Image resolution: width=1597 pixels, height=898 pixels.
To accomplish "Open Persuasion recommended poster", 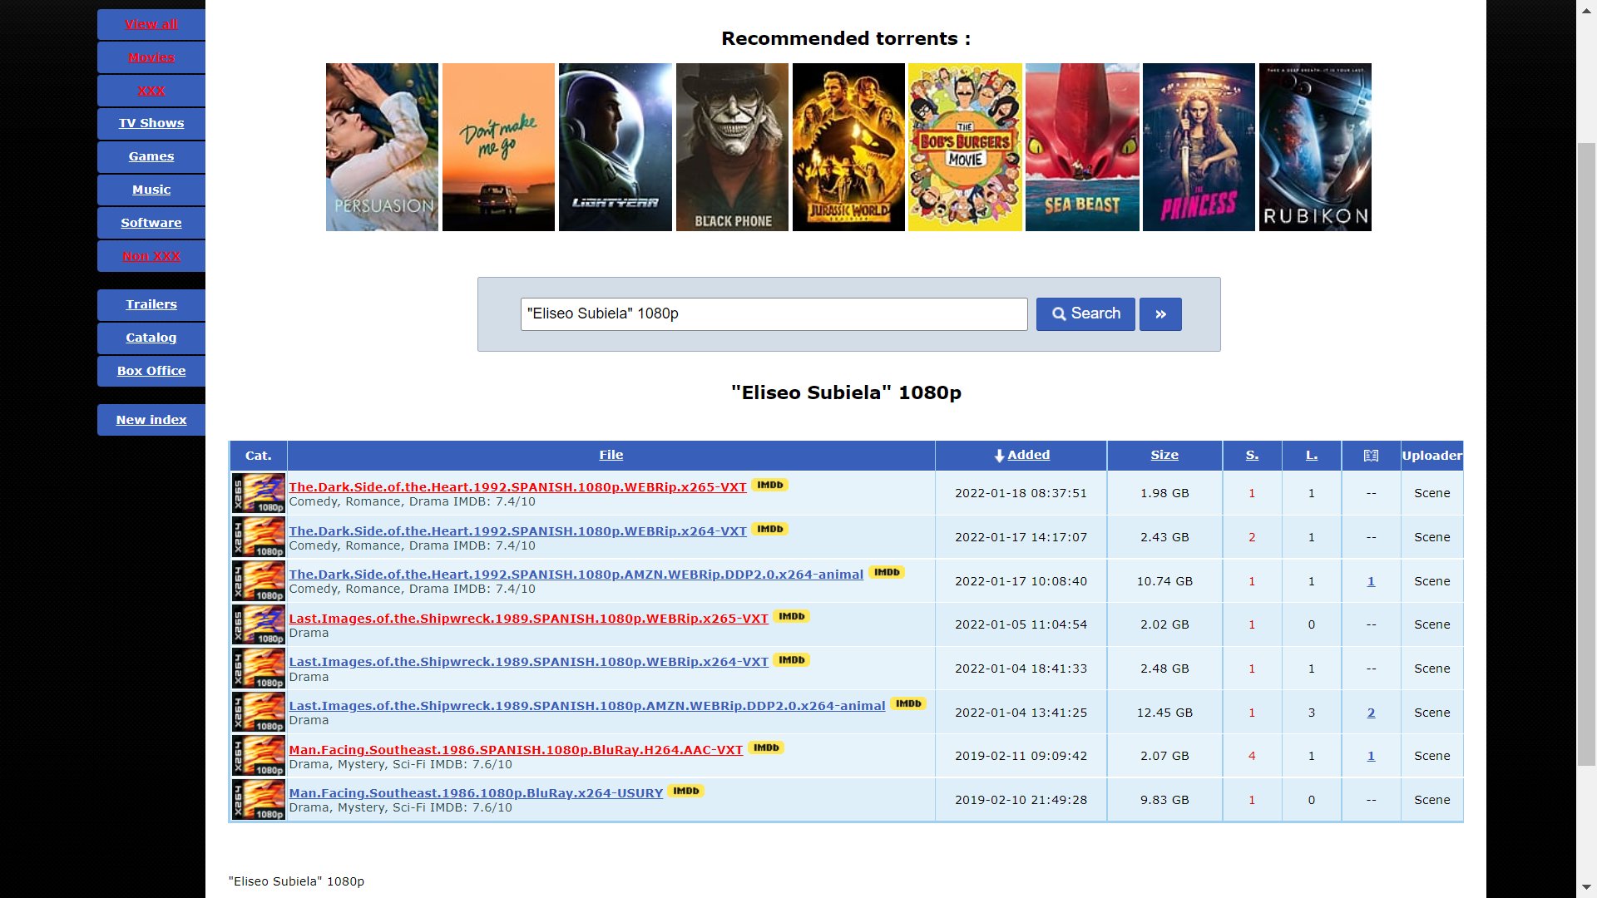I will point(382,147).
